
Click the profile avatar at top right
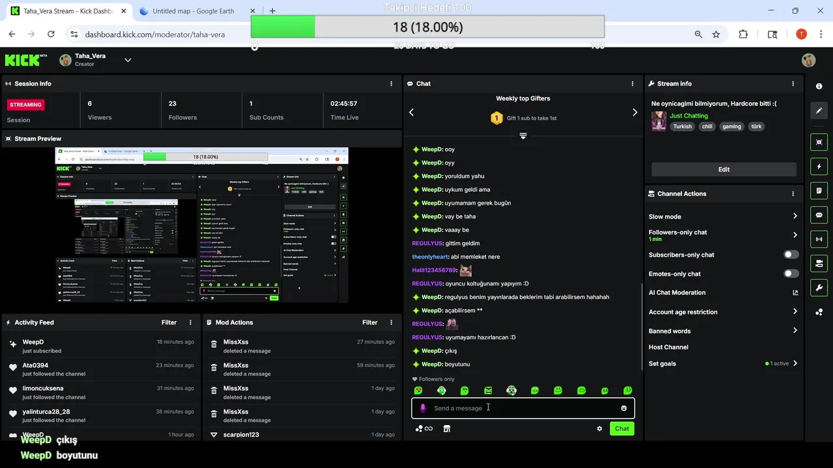pyautogui.click(x=808, y=60)
